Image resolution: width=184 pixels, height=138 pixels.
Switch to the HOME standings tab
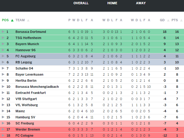112,3
